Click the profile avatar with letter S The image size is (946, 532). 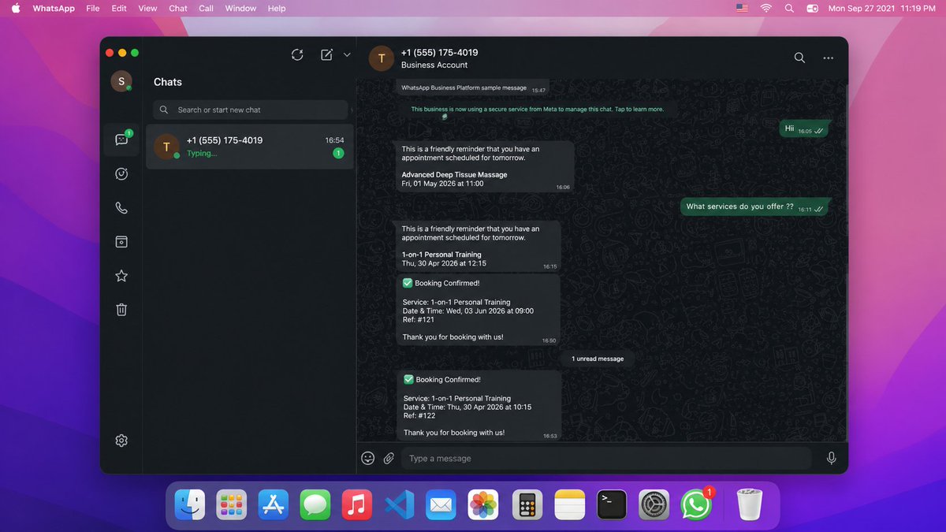(121, 81)
